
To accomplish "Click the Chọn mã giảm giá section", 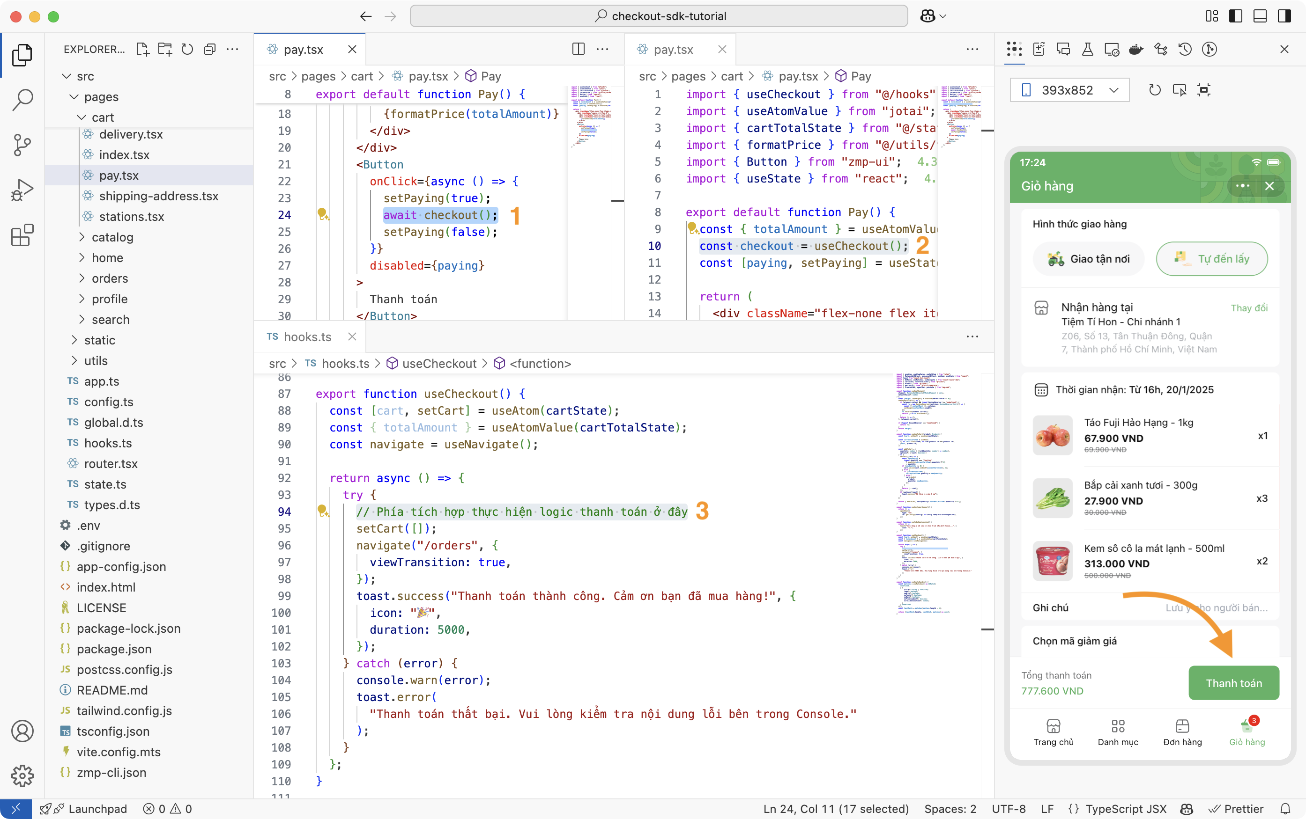I will pyautogui.click(x=1150, y=641).
